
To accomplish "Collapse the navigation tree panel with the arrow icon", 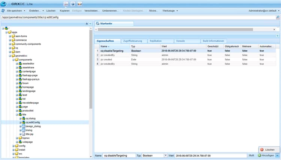I will [90, 23].
